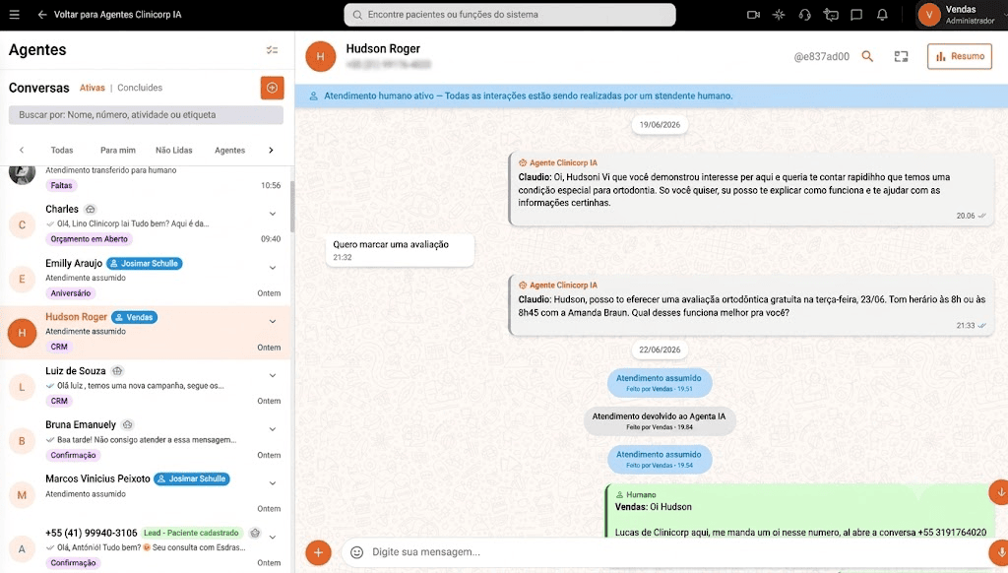
Task: Click the Atendimento devolvido ao Agente IA notice
Action: pyautogui.click(x=659, y=420)
